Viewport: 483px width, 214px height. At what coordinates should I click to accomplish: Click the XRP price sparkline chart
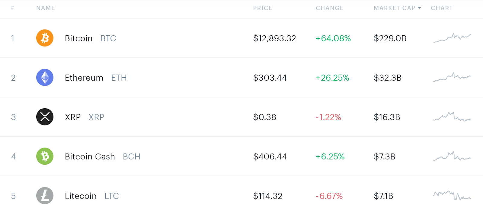[452, 117]
